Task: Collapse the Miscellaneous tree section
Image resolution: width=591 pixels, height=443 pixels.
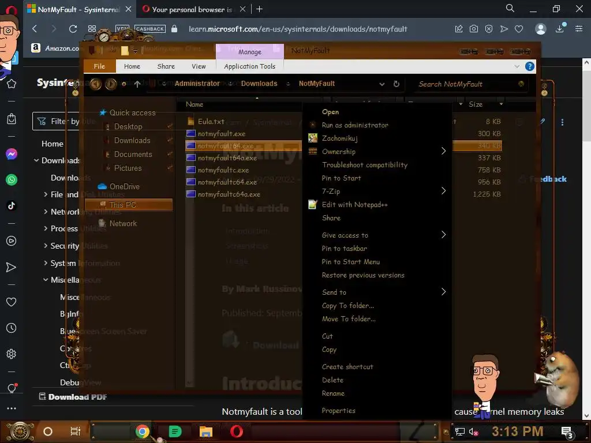Action: 46,280
